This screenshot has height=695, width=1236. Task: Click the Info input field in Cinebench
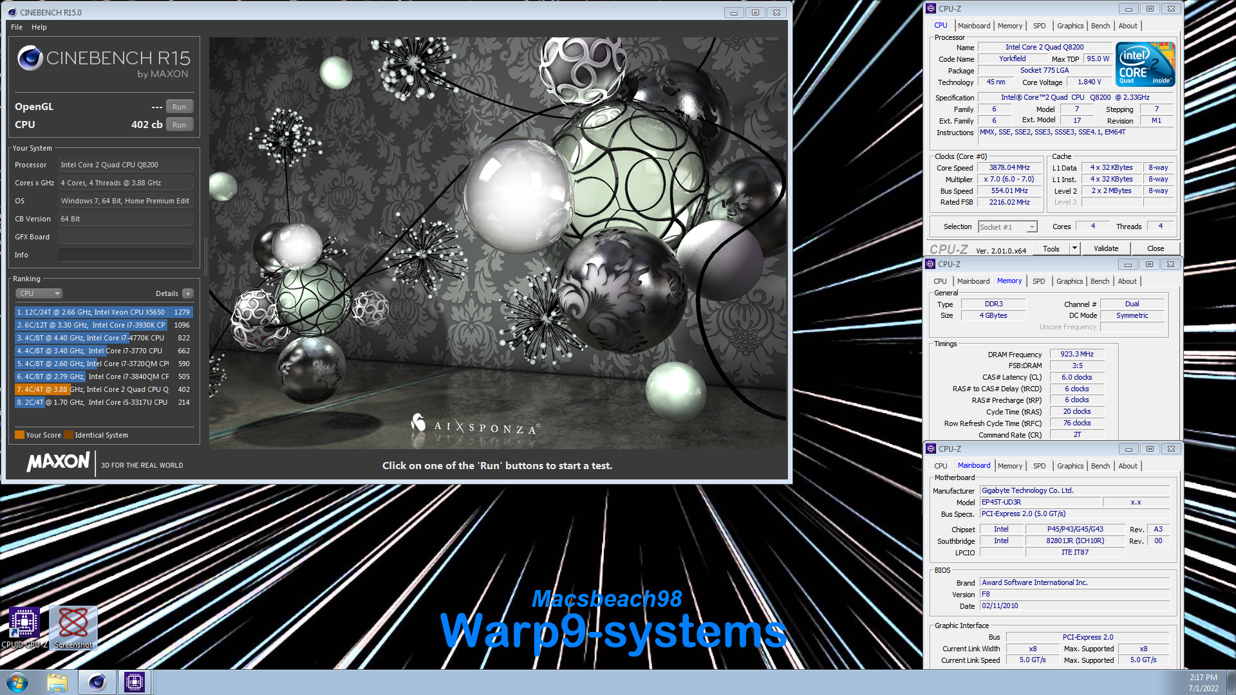(x=126, y=255)
